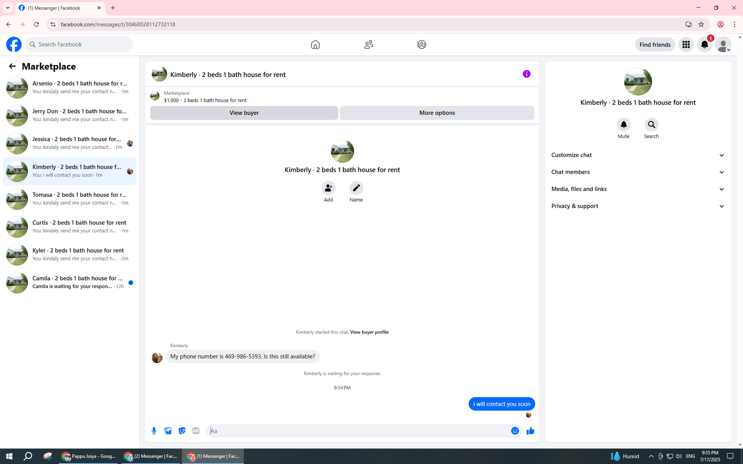Choose a sticker icon
The image size is (743, 464).
coord(182,431)
